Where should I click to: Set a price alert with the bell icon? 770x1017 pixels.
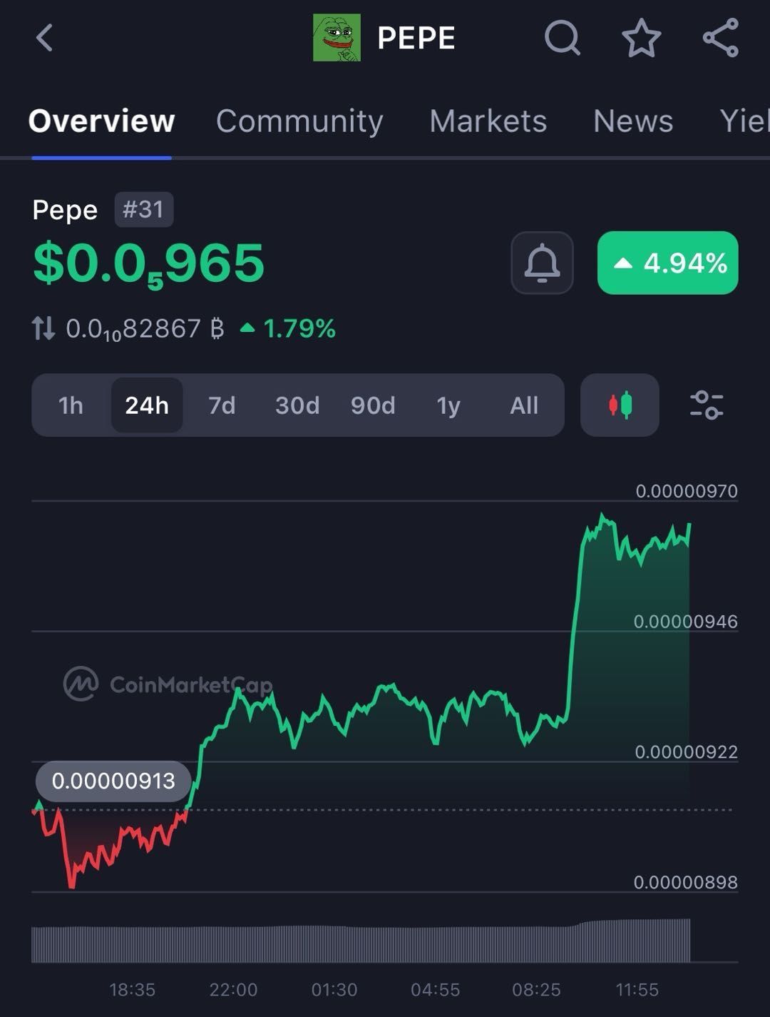click(x=542, y=263)
